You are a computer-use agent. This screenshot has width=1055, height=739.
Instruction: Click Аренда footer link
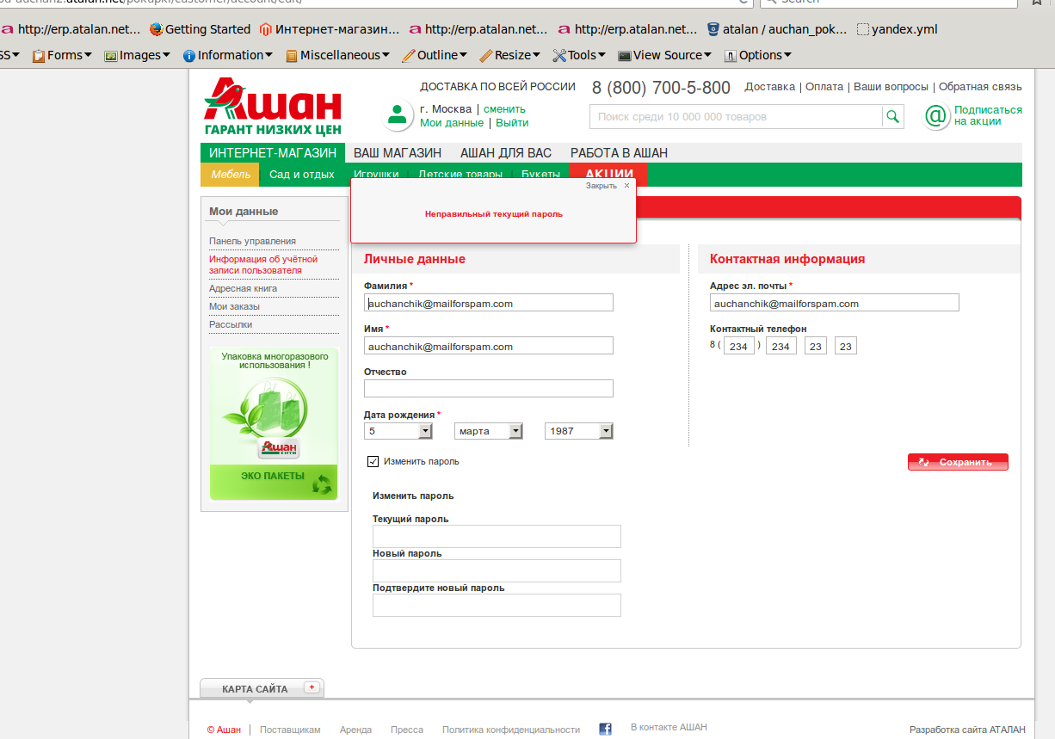pyautogui.click(x=355, y=730)
